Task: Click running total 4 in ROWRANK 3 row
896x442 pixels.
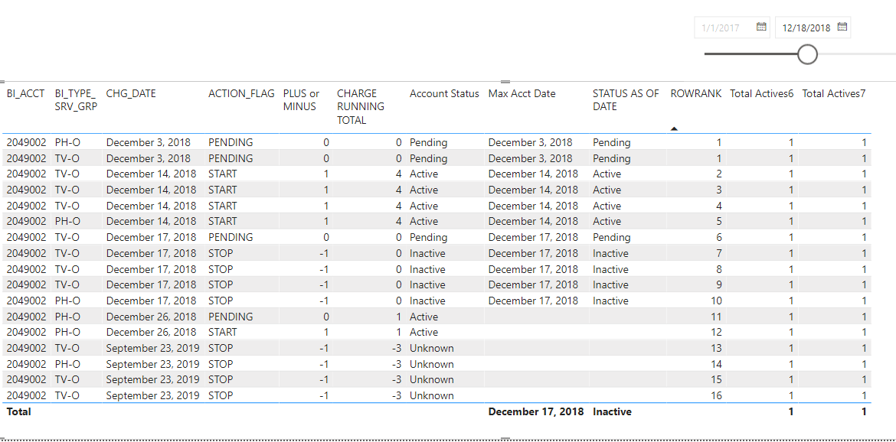Action: pos(399,190)
